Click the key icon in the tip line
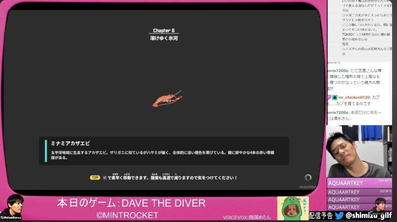The height and width of the screenshot is (222, 397). (104, 178)
